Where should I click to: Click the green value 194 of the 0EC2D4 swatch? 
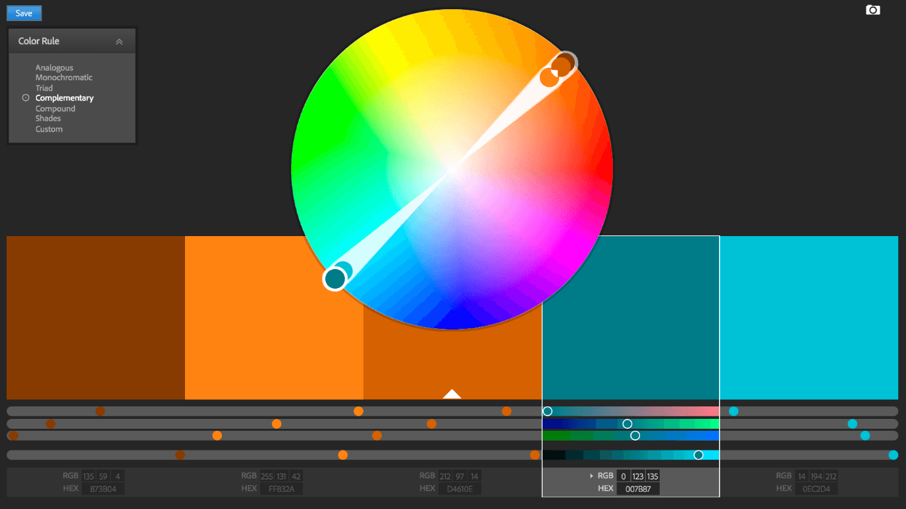pyautogui.click(x=816, y=476)
